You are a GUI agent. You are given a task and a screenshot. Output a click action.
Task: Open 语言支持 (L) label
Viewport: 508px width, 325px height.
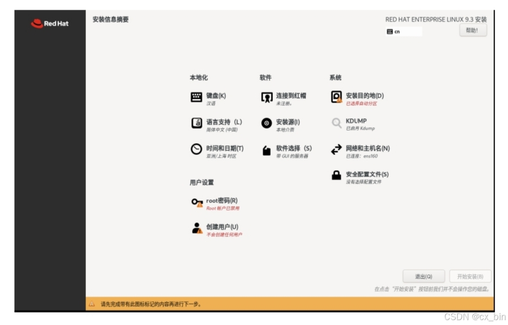224,122
